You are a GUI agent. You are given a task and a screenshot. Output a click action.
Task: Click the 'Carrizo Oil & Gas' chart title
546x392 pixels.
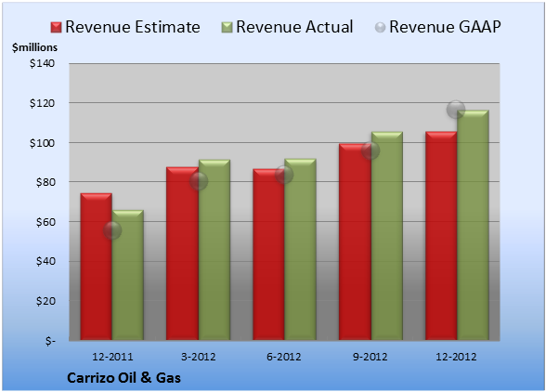tap(124, 378)
